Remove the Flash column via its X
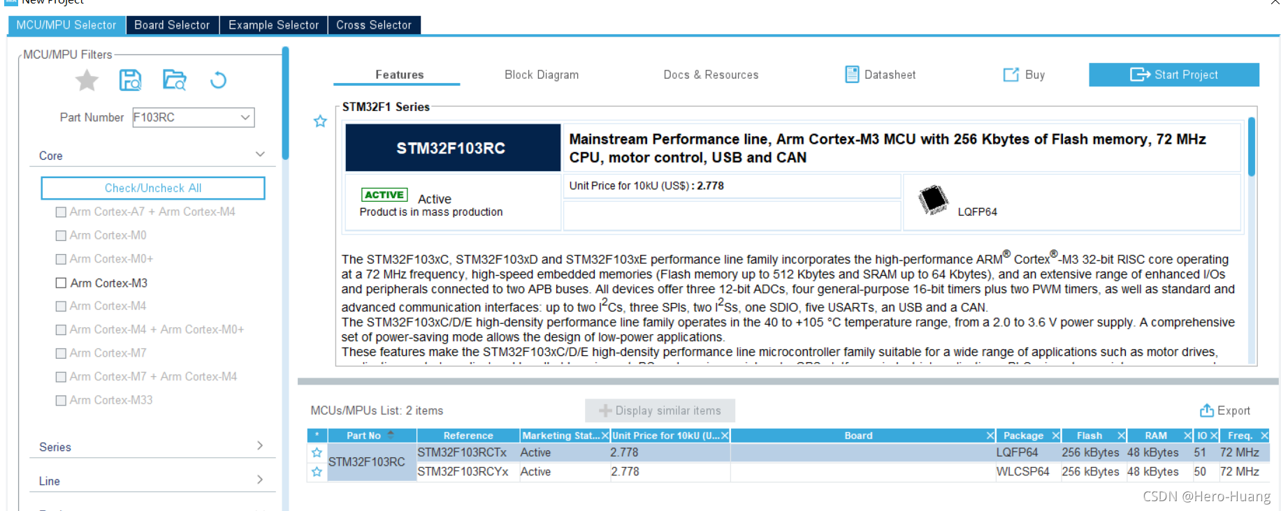 (1121, 436)
